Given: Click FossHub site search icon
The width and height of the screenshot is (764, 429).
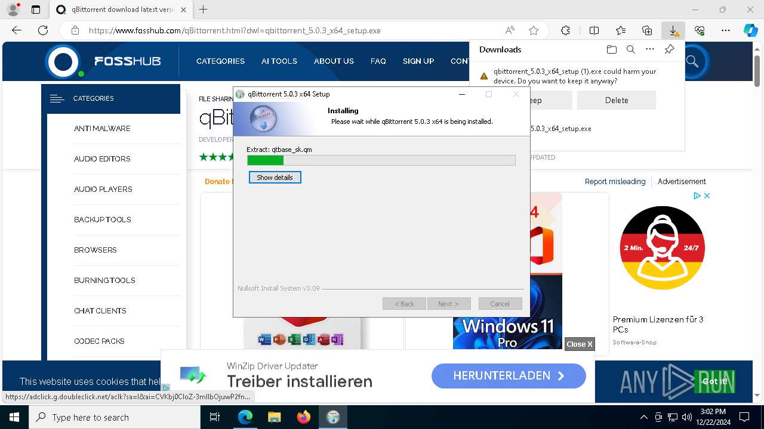Looking at the screenshot, I should coord(692,61).
